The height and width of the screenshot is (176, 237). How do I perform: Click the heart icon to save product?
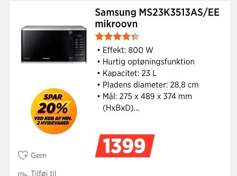coord(23,155)
